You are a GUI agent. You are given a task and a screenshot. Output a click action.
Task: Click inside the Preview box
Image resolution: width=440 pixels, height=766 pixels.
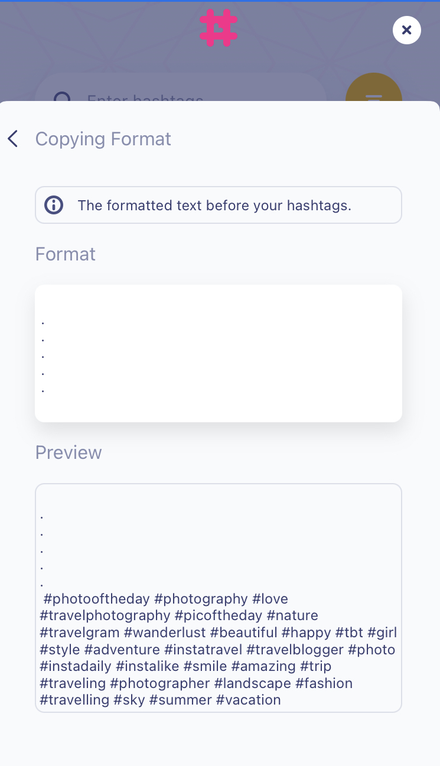coord(219,596)
